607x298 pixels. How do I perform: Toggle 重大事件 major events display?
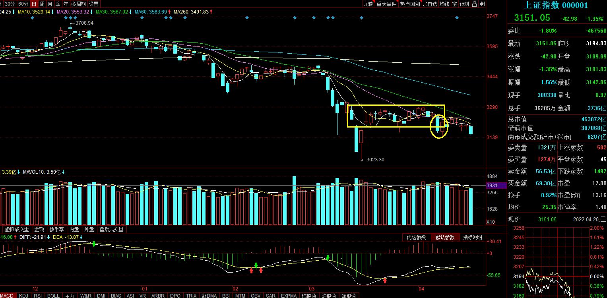point(386,4)
